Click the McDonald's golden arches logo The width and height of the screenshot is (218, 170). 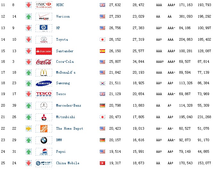tap(44, 73)
